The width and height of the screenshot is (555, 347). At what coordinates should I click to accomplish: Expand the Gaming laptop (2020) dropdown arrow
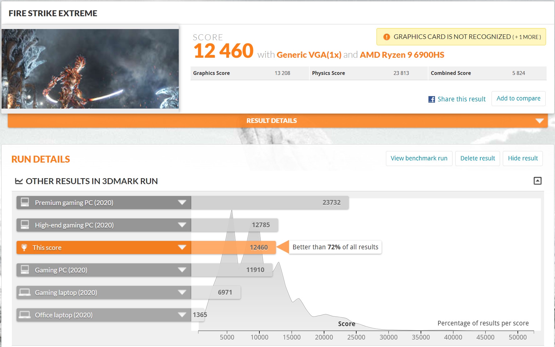[182, 292]
